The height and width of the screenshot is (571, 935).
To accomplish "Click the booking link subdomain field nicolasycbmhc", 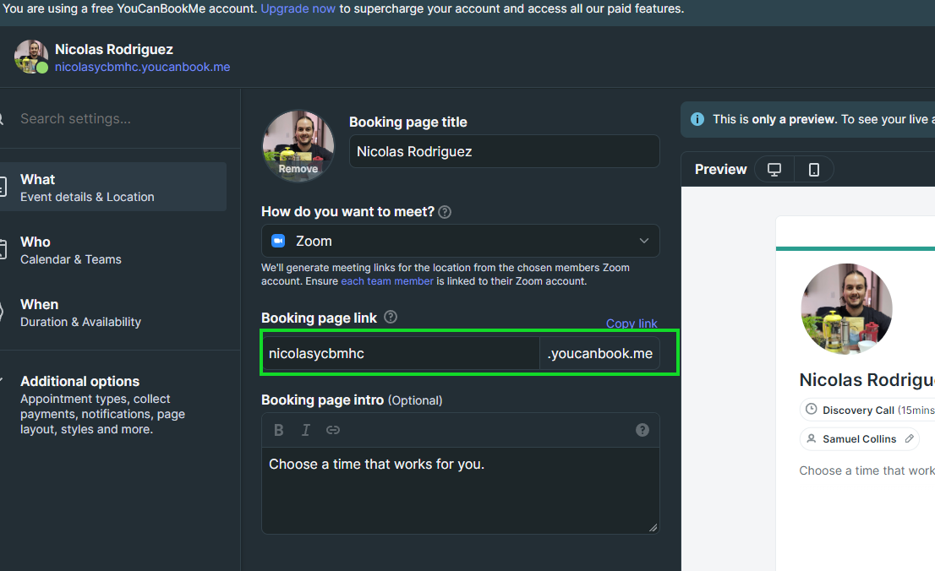I will 401,353.
